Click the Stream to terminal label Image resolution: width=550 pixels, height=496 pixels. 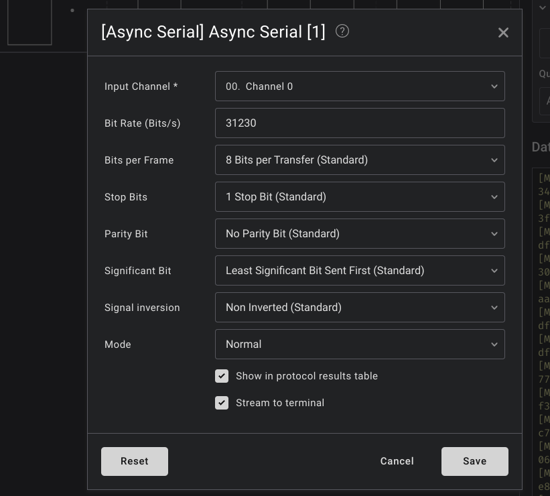[x=280, y=403]
